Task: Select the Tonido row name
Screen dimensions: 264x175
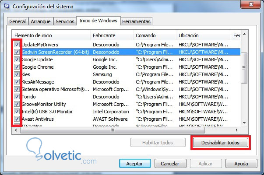Action: 29,97
